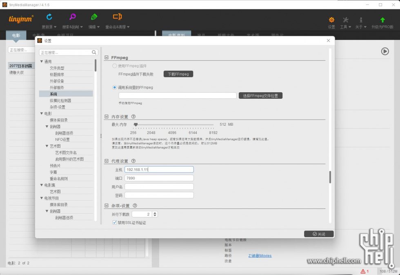
Task: Open the 关于 dropdown arrow
Action: pyautogui.click(x=365, y=27)
